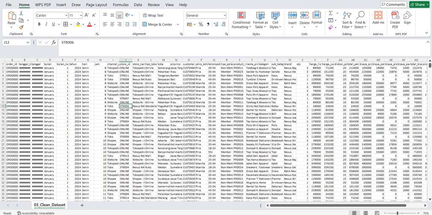Image resolution: width=432 pixels, height=215 pixels.
Task: Click the AutoSum sigma icon
Action: [330, 13]
